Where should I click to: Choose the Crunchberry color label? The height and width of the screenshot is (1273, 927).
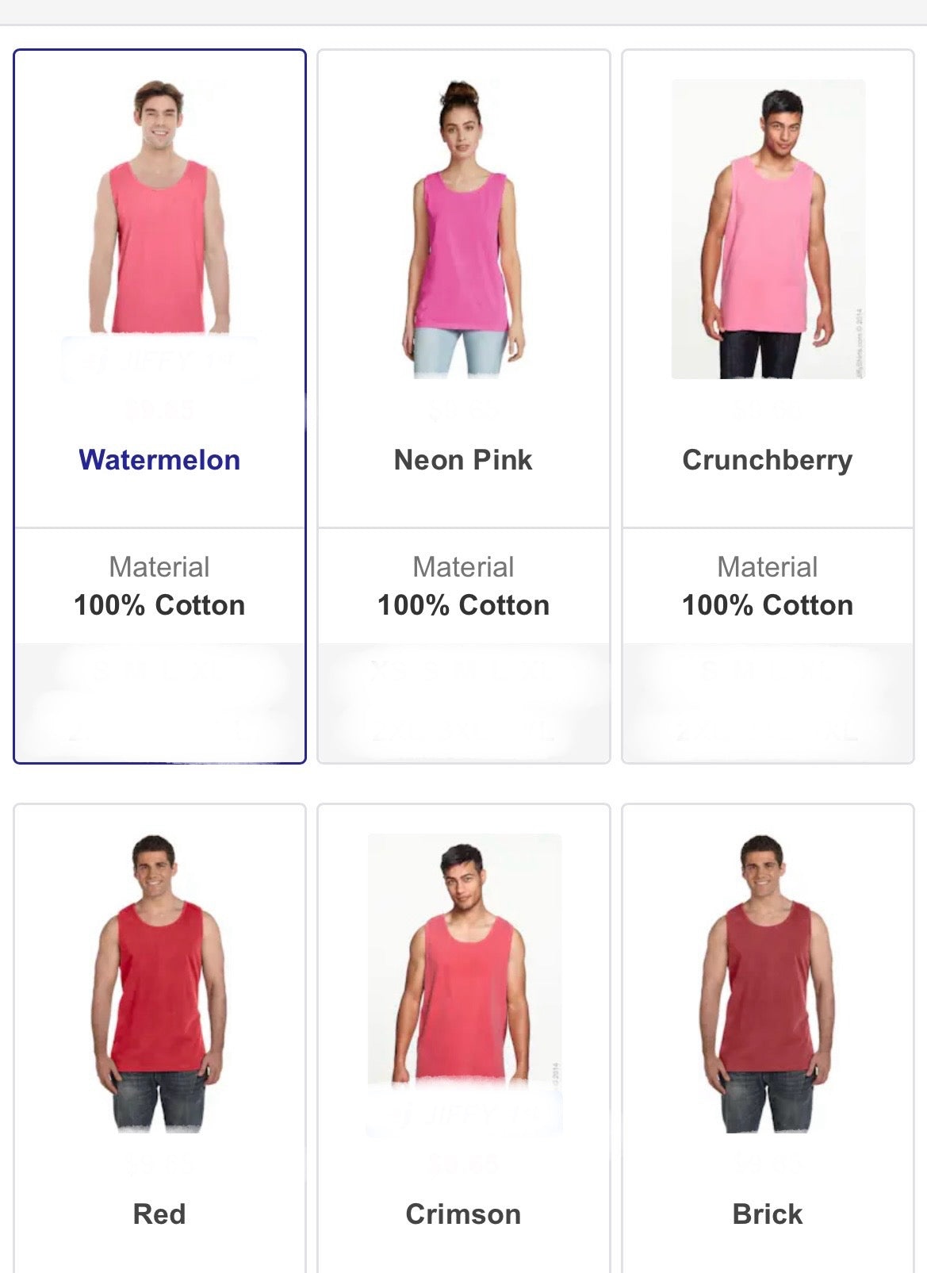pos(768,460)
